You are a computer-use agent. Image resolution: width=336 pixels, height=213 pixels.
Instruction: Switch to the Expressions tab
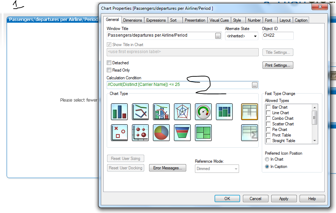point(156,20)
